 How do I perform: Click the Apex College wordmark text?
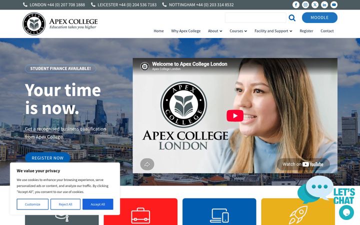(x=73, y=21)
